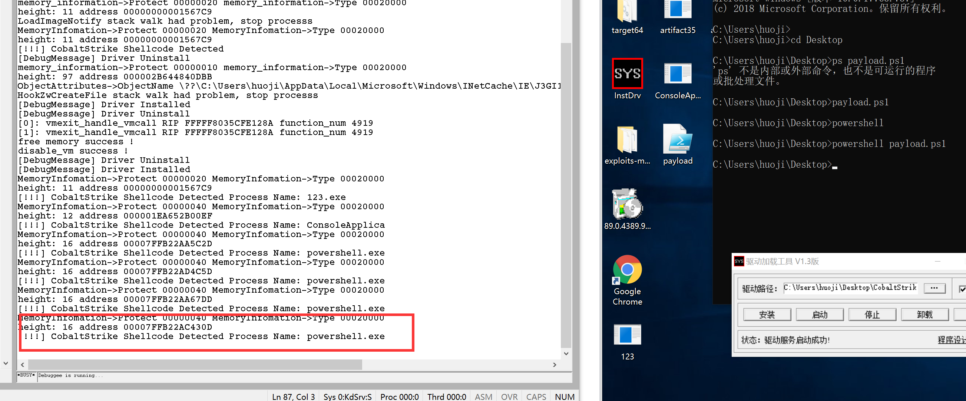Viewport: 966px width, 401px height.
Task: Click the 停止 stop button
Action: [x=872, y=315]
